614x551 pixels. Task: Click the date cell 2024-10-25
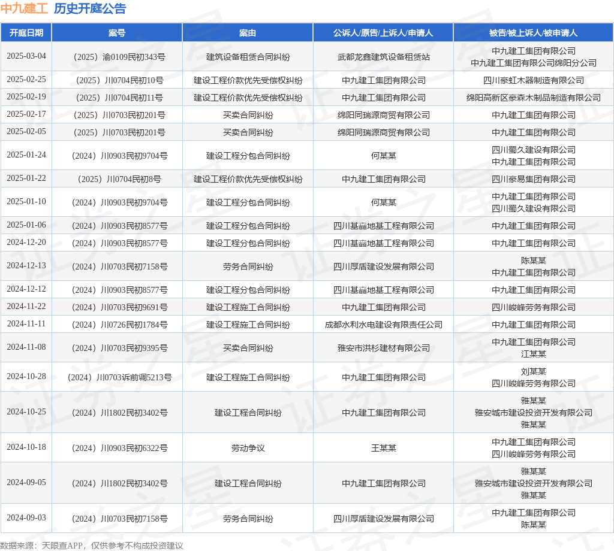pos(26,412)
